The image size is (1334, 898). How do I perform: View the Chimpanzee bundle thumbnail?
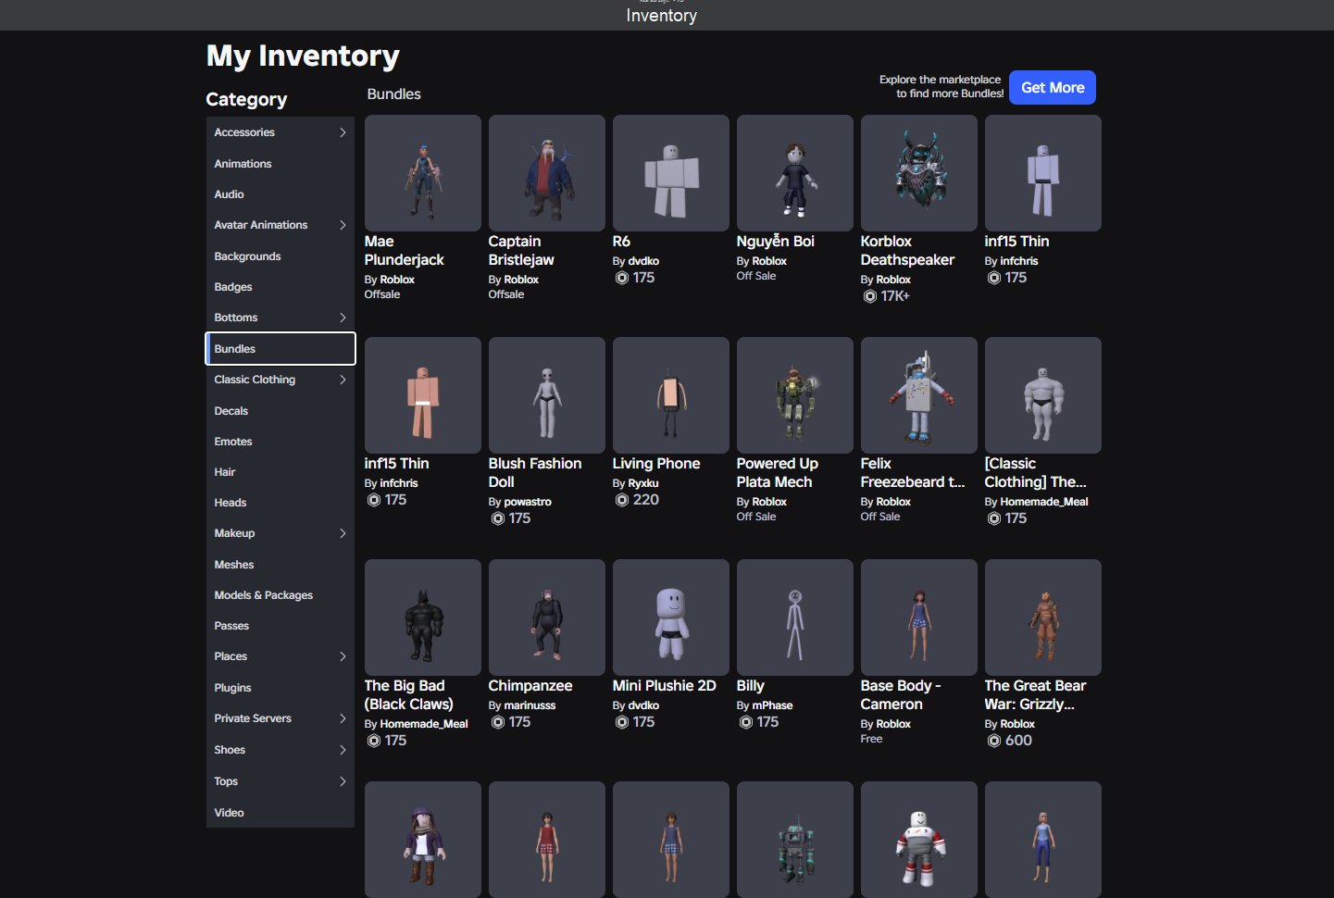pyautogui.click(x=547, y=617)
